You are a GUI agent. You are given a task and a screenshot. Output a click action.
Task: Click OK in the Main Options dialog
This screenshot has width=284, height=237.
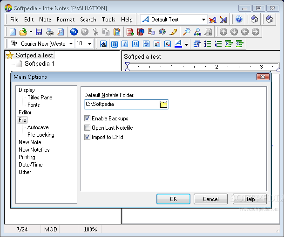tap(173, 199)
